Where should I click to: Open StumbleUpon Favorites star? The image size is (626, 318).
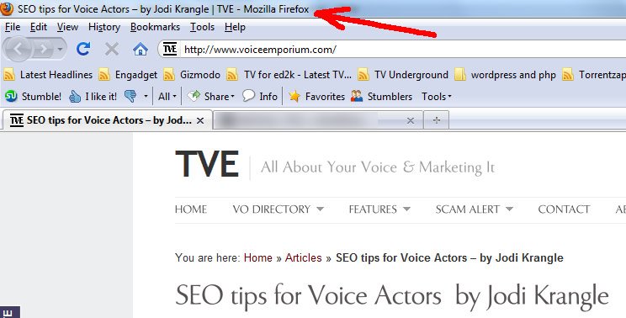316,96
